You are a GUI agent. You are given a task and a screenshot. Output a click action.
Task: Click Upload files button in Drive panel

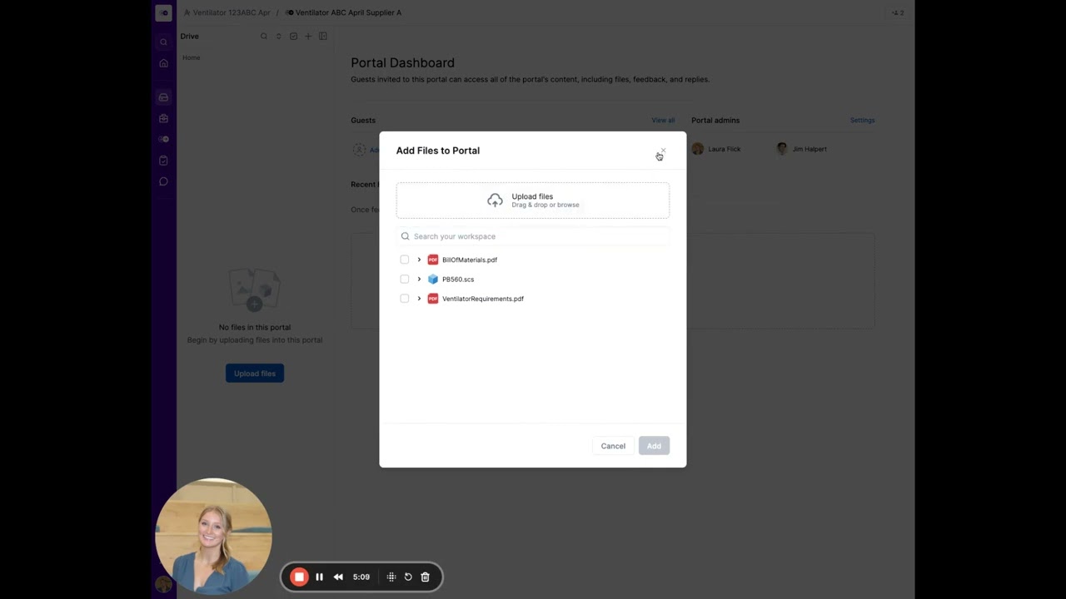[255, 374]
